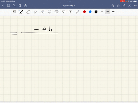The image size is (138, 103).
Task: Tap the 16:58 clock in status bar
Action: (x=3, y=1)
